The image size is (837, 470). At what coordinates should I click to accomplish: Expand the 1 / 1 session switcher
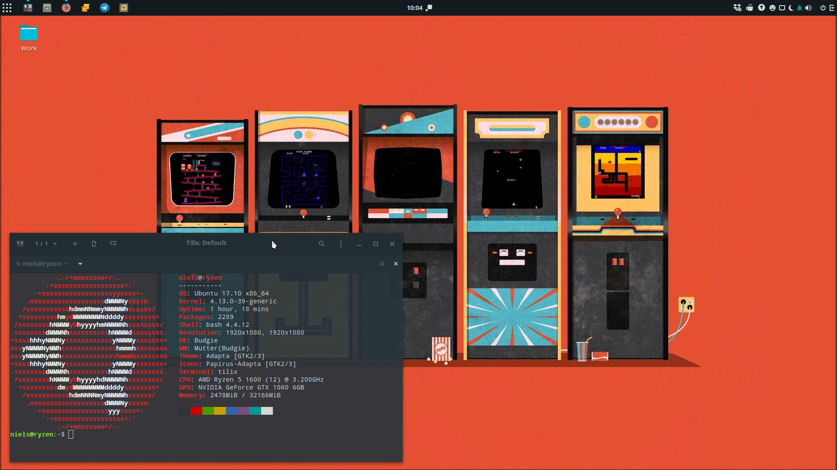[x=46, y=244]
